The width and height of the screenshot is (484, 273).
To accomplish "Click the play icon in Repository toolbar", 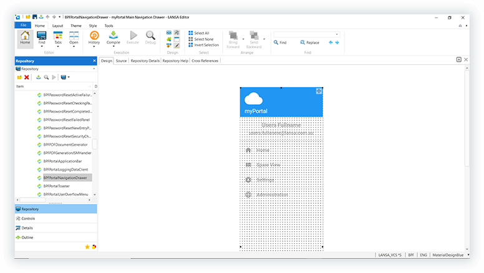I will [x=54, y=77].
